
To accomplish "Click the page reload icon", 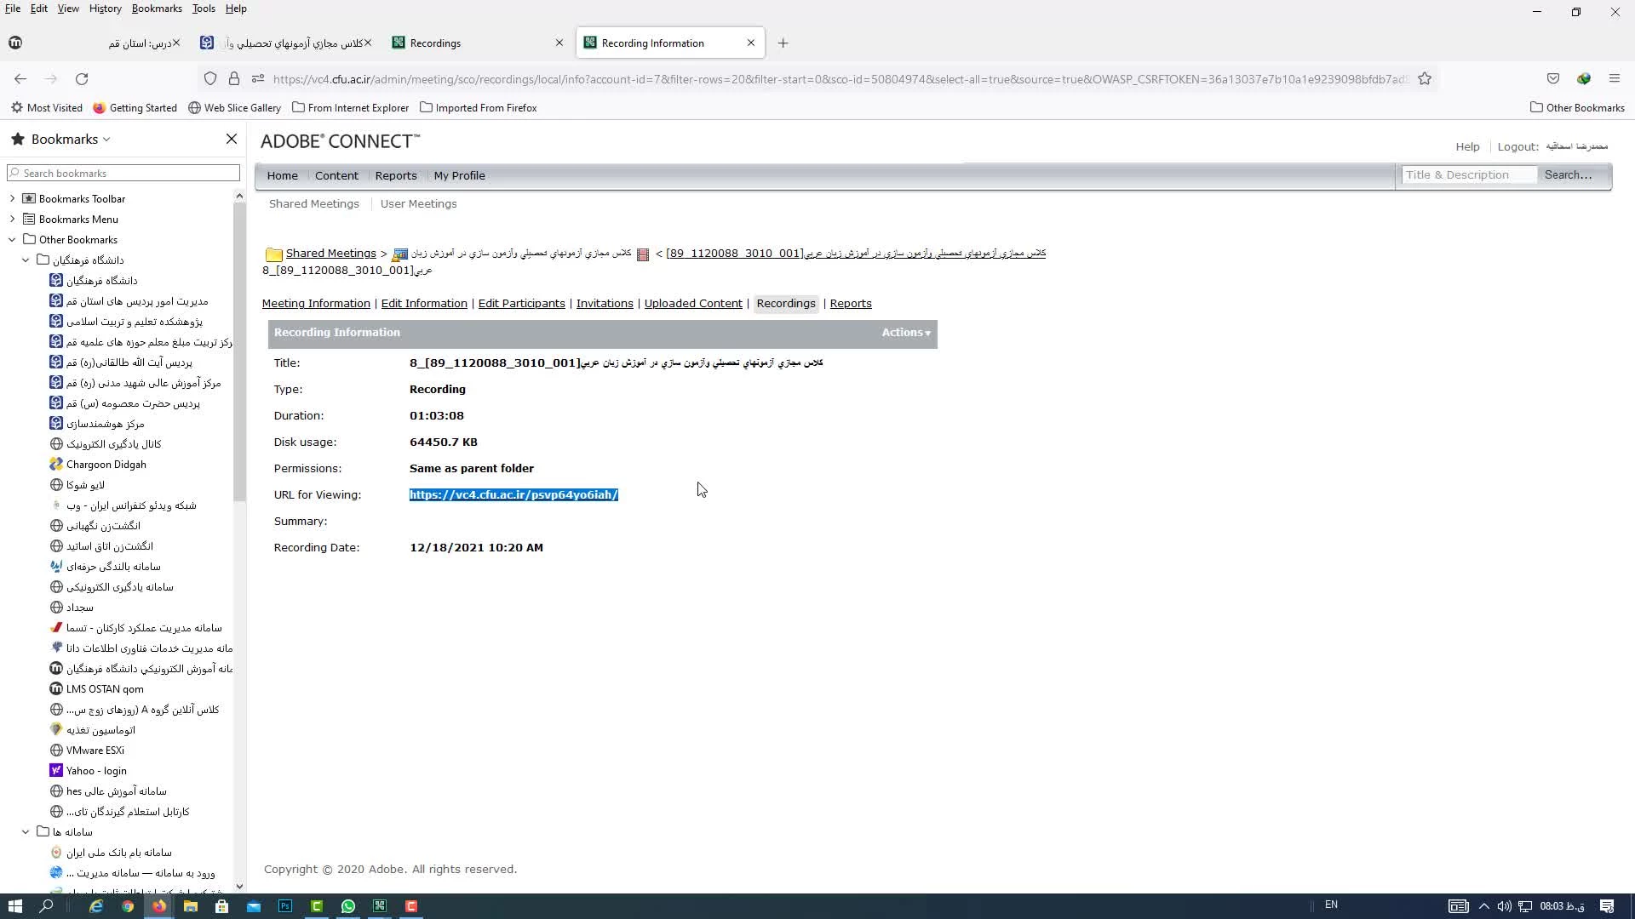I will pos(82,79).
